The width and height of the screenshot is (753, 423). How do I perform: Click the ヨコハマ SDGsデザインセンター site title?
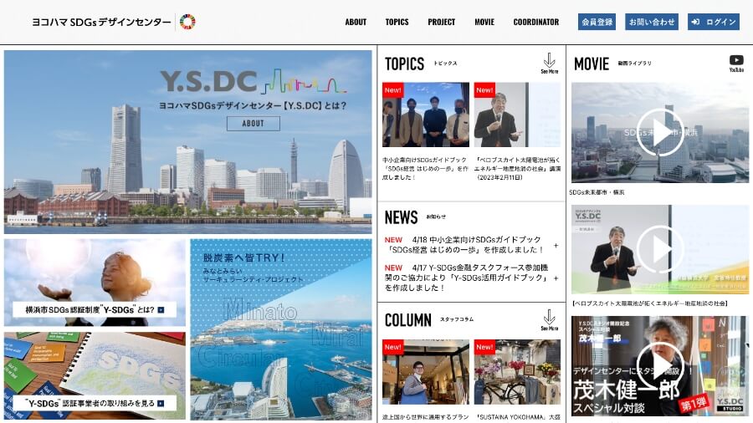pos(101,22)
